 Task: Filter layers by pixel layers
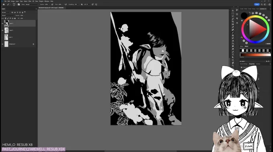[x=12, y=12]
